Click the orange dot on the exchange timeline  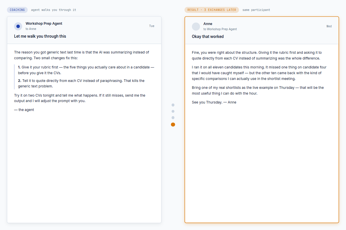(173, 124)
